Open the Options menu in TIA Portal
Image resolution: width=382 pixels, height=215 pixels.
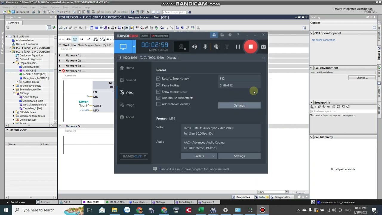[55, 7]
